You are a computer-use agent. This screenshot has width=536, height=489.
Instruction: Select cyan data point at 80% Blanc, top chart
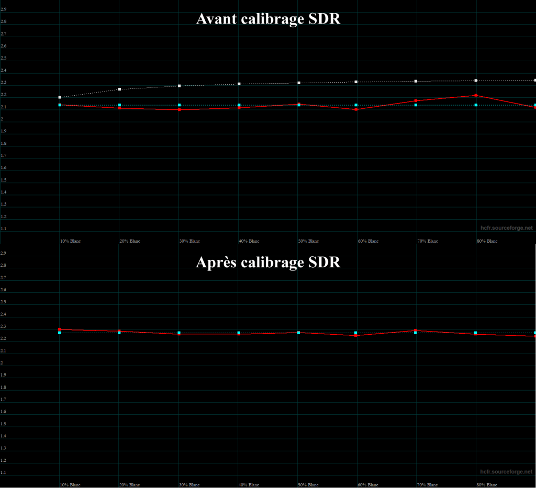(x=476, y=105)
